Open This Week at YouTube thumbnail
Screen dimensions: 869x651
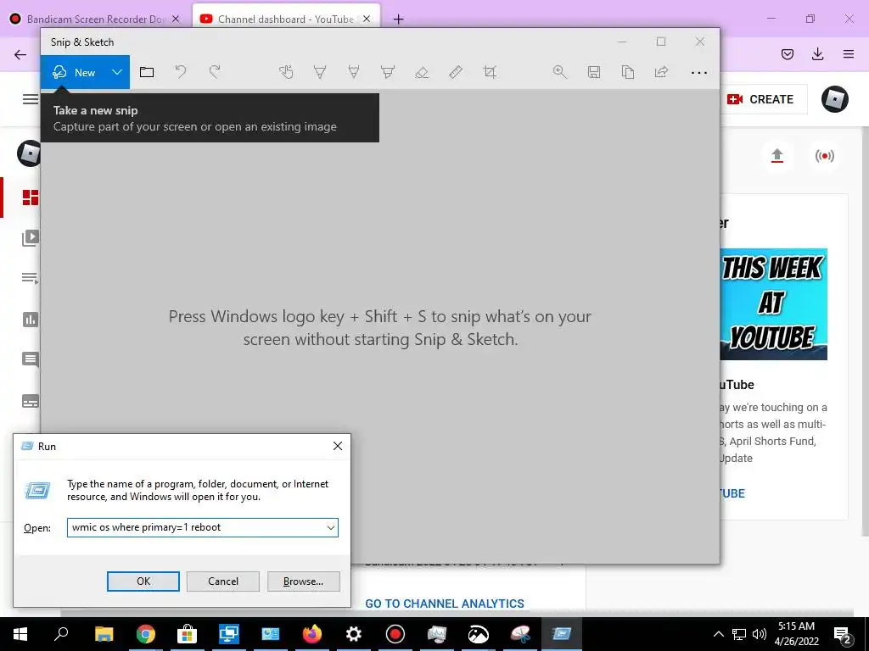[774, 304]
